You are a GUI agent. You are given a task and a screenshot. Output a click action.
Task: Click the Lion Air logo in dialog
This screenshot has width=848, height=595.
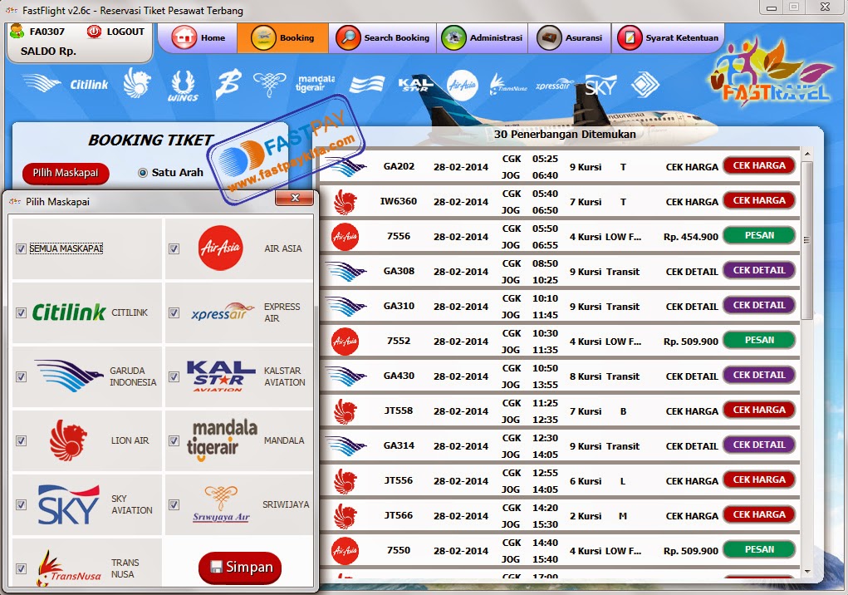[69, 440]
